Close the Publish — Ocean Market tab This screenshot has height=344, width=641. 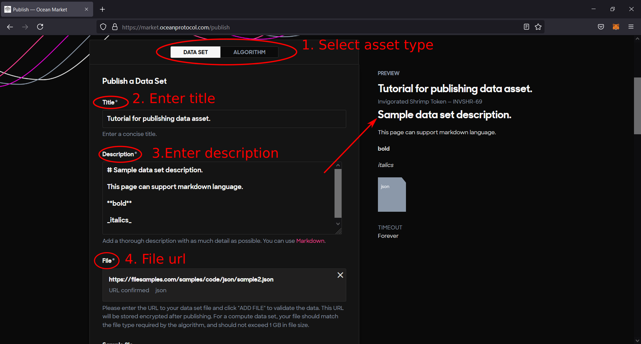86,9
